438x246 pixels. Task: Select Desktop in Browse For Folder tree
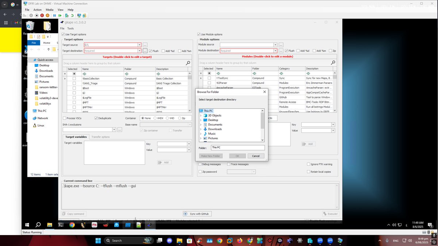point(213,120)
